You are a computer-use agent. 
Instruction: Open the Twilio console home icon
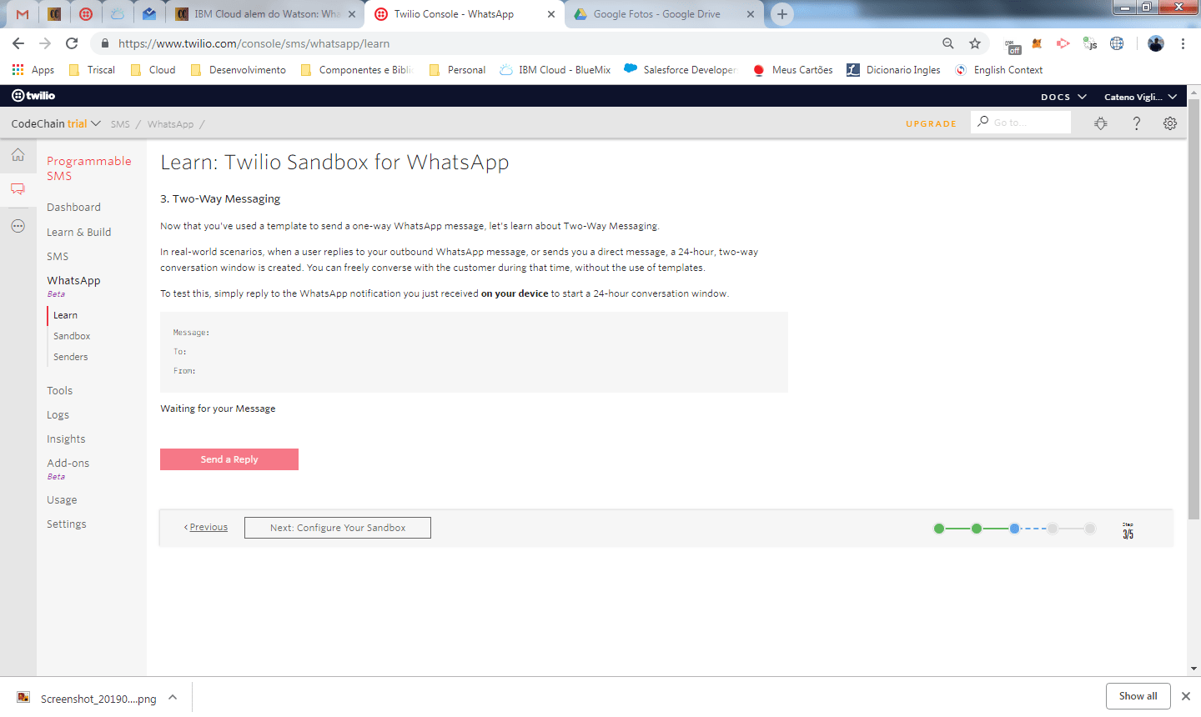18,155
